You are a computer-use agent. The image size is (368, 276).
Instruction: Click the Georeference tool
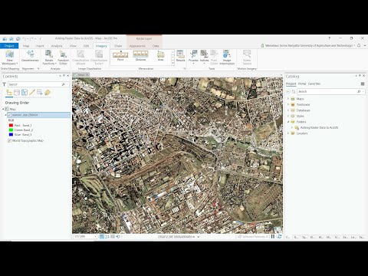pos(30,56)
